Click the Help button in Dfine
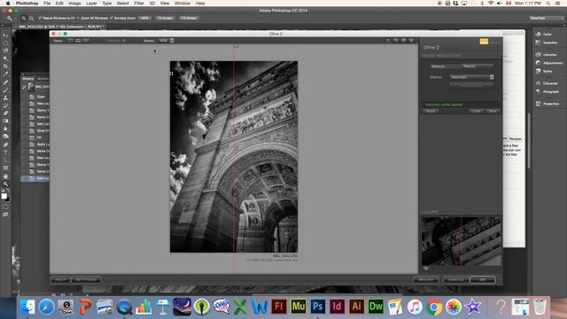 tap(60, 280)
